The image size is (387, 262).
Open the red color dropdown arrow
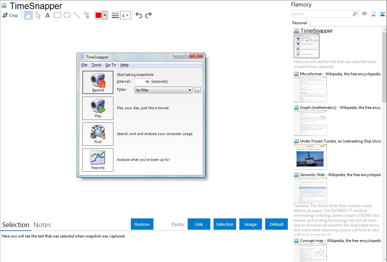pos(105,15)
